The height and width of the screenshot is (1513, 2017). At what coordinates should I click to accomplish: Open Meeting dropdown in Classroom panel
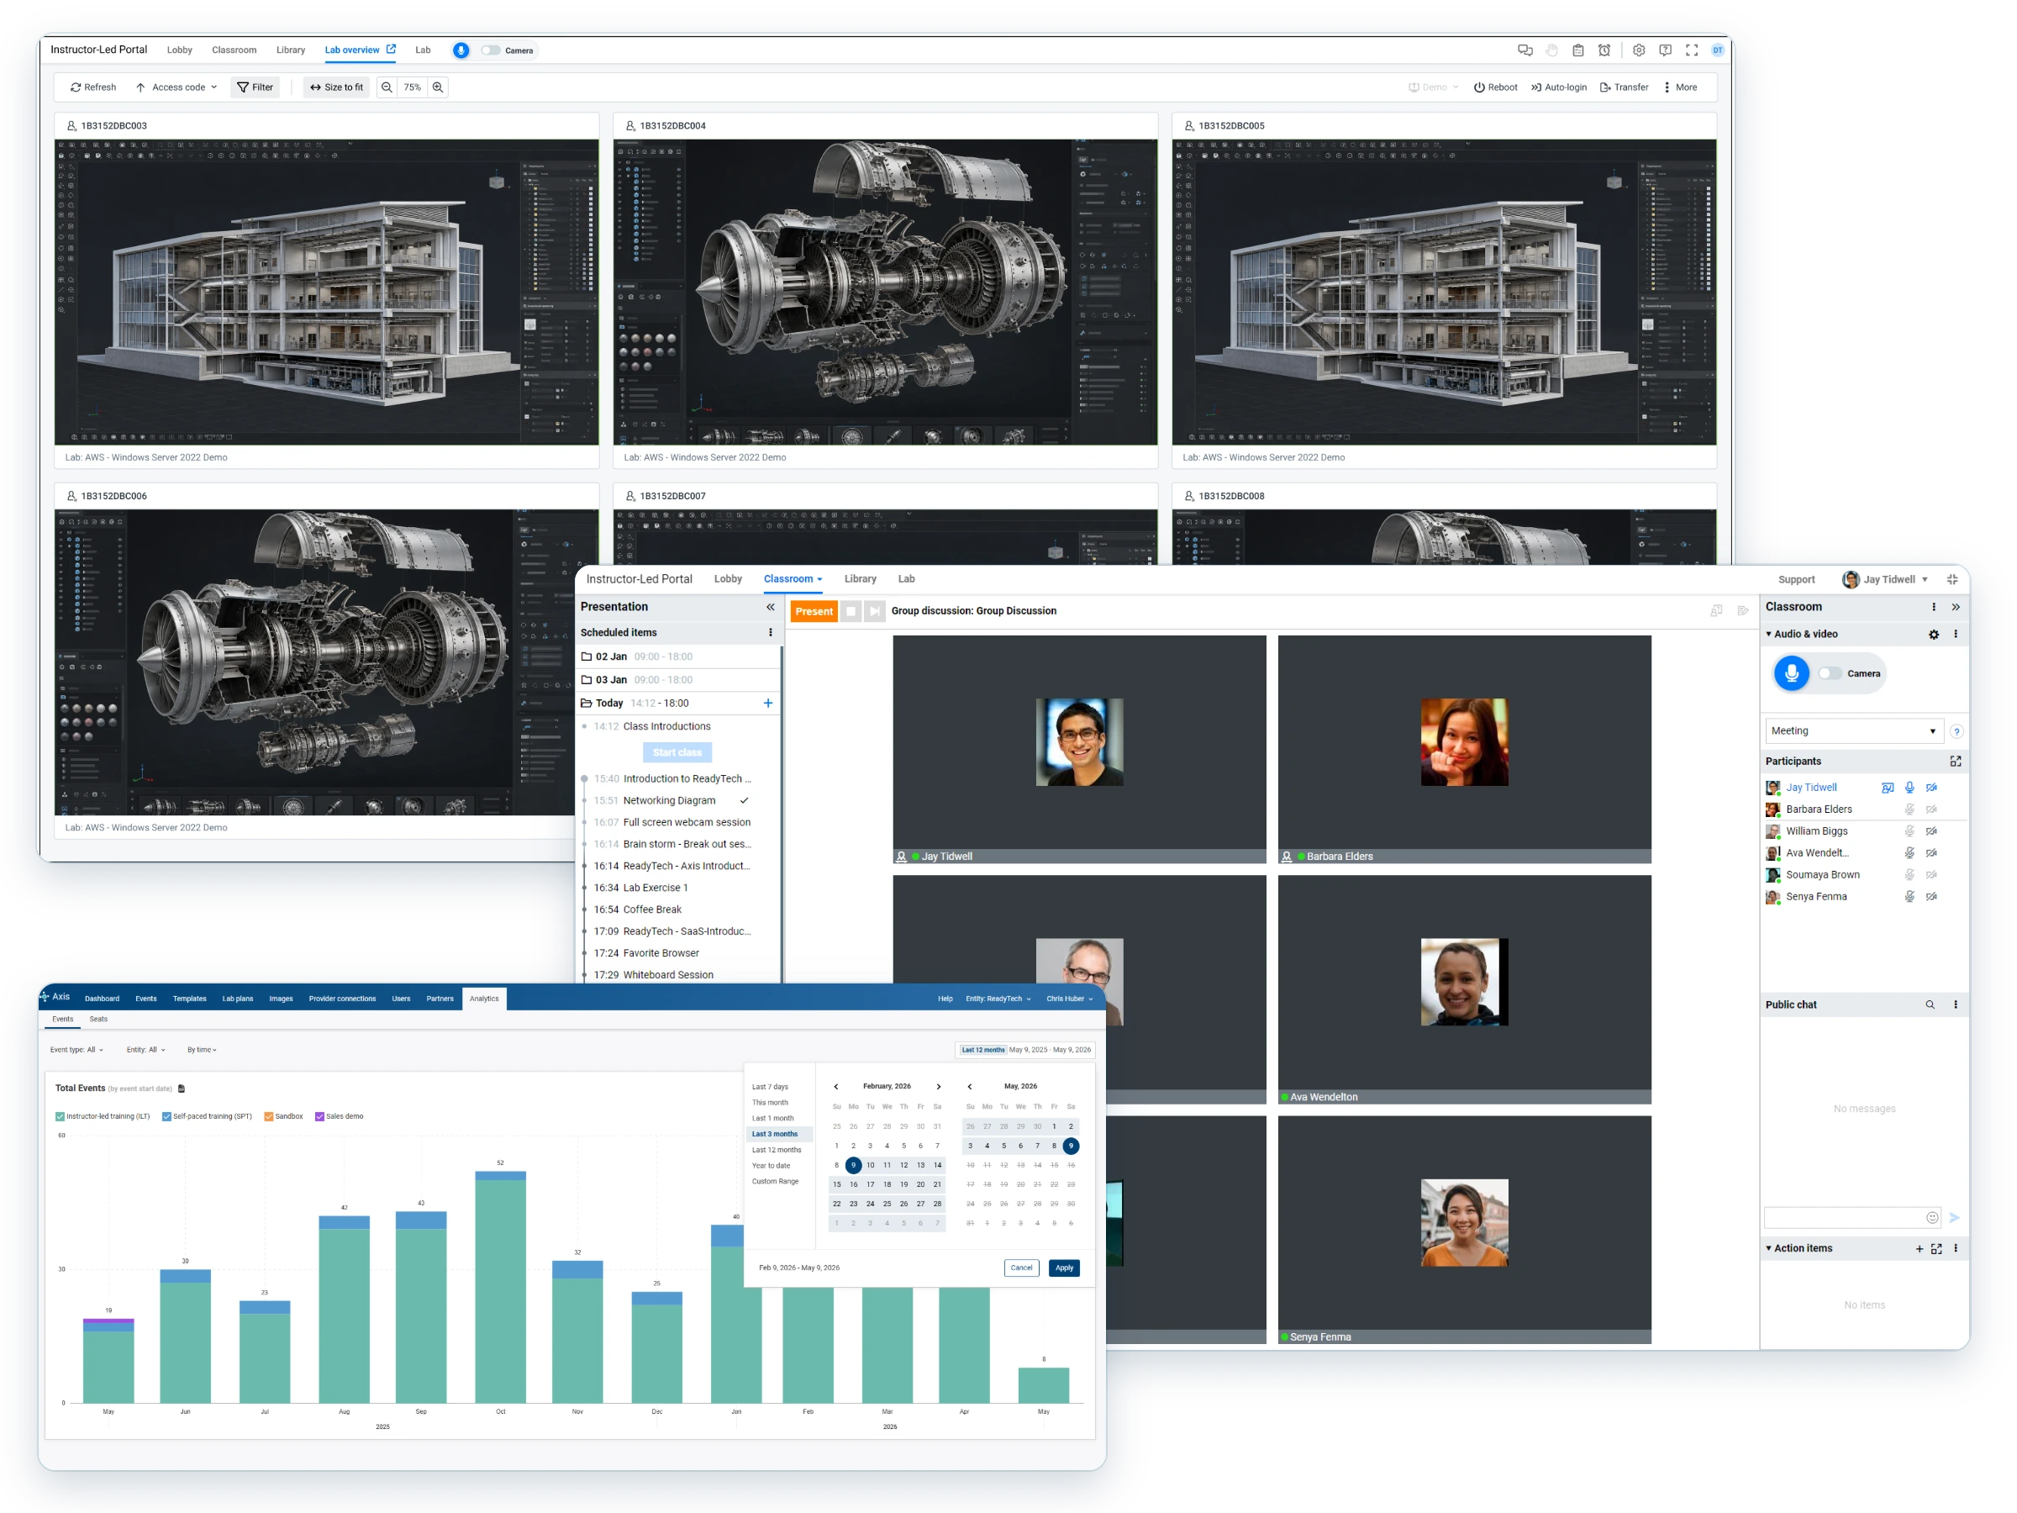point(1853,730)
